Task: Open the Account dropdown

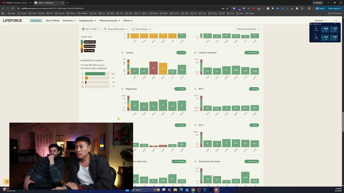Action: click(320, 21)
